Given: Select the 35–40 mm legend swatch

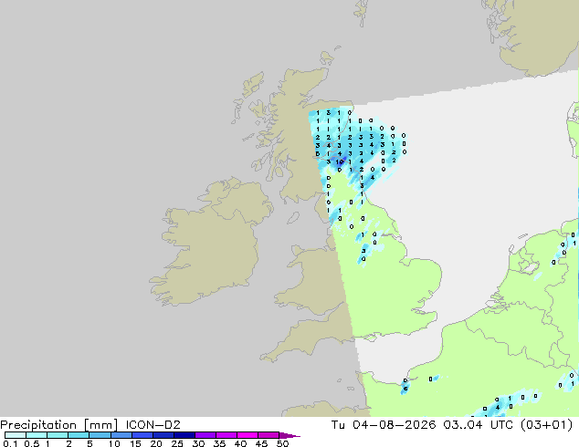Looking at the screenshot, I should pyautogui.click(x=226, y=435).
